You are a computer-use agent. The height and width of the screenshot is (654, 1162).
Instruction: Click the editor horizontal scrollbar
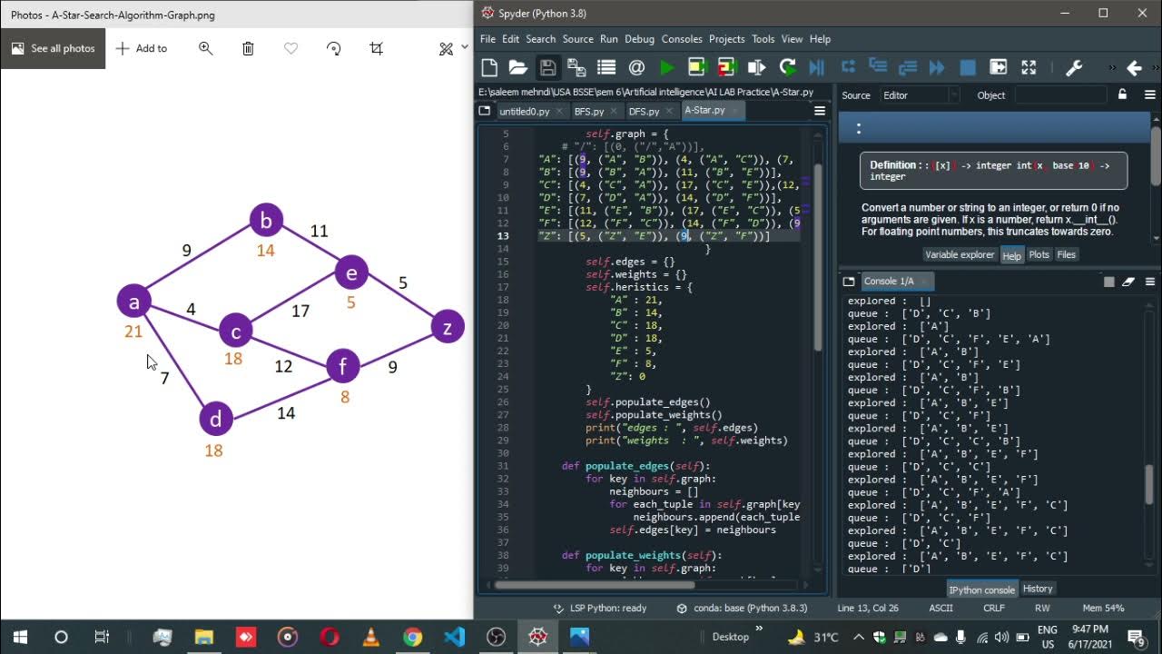[x=595, y=584]
